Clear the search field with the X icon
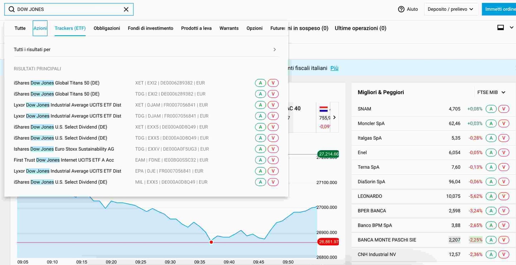 tap(126, 9)
